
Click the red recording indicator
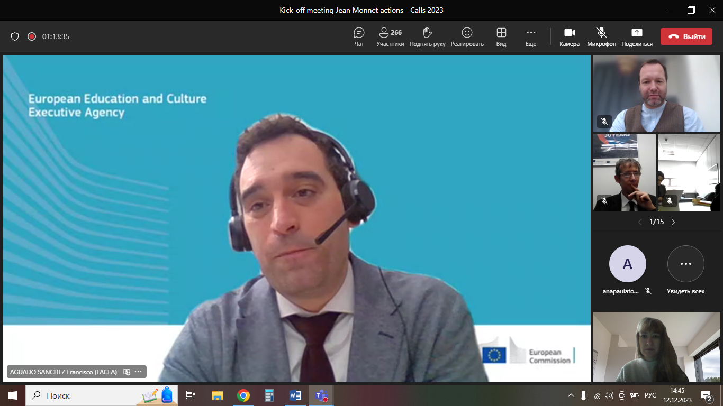(32, 36)
